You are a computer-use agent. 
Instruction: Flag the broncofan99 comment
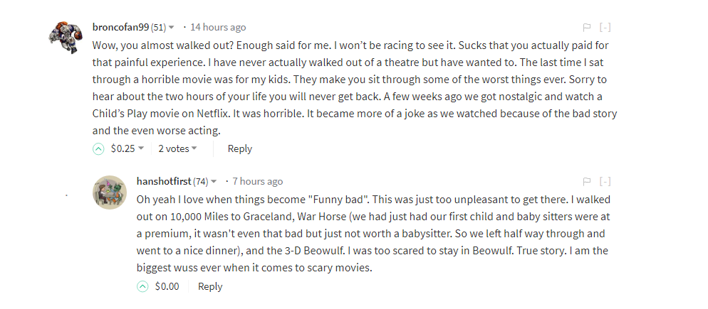click(x=587, y=28)
